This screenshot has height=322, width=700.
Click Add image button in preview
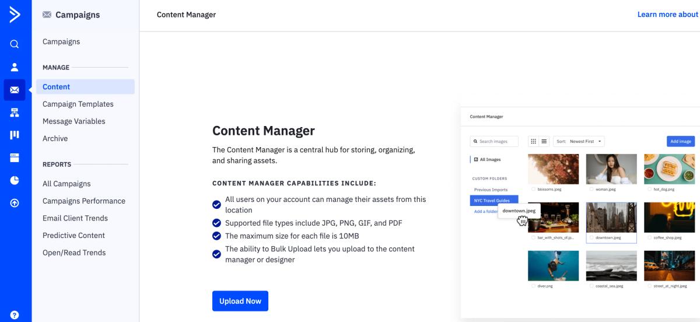tap(681, 141)
